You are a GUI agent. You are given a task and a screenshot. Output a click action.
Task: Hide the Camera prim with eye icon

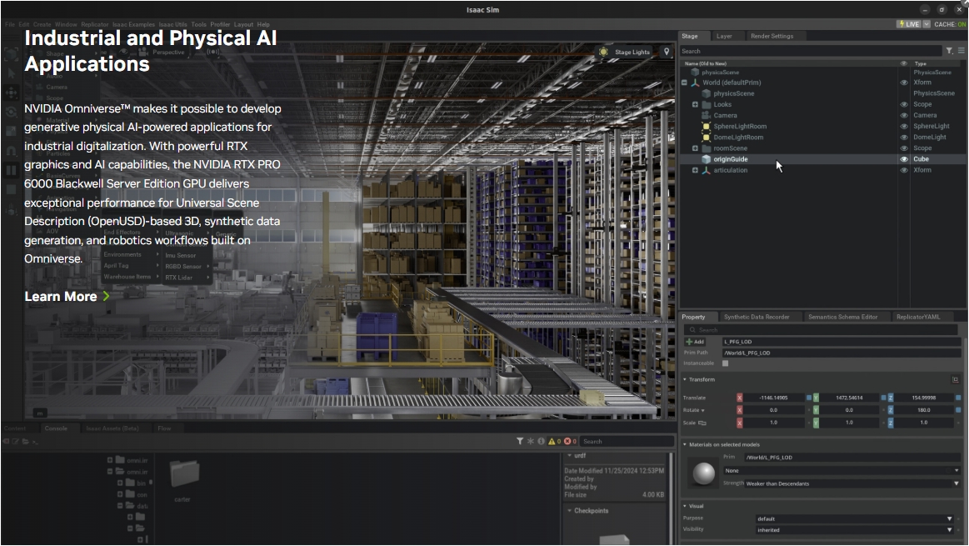pos(904,116)
